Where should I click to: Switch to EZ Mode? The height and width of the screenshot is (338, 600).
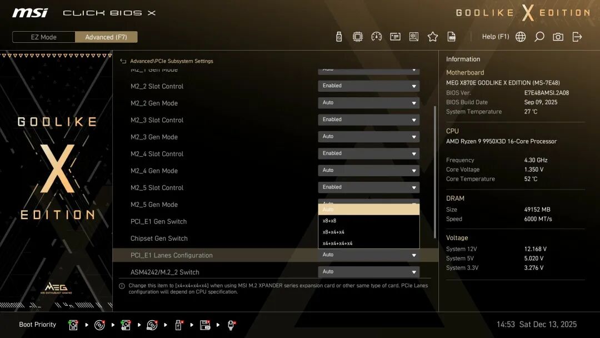[x=44, y=37]
